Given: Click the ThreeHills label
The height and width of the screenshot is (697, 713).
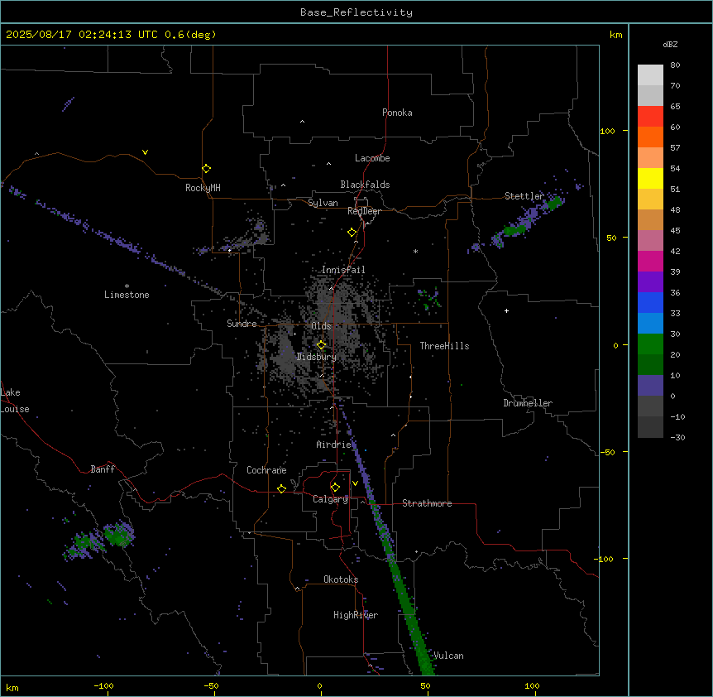Looking at the screenshot, I should [444, 346].
